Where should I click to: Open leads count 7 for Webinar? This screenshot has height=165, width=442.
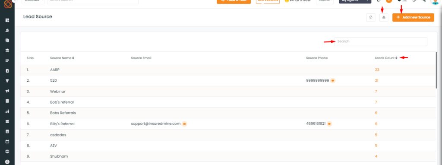(x=376, y=92)
